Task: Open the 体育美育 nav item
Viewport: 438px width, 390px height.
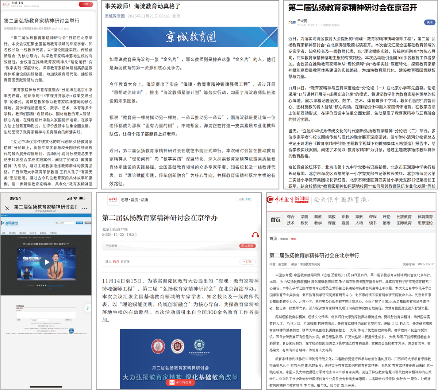Action: 425,217
